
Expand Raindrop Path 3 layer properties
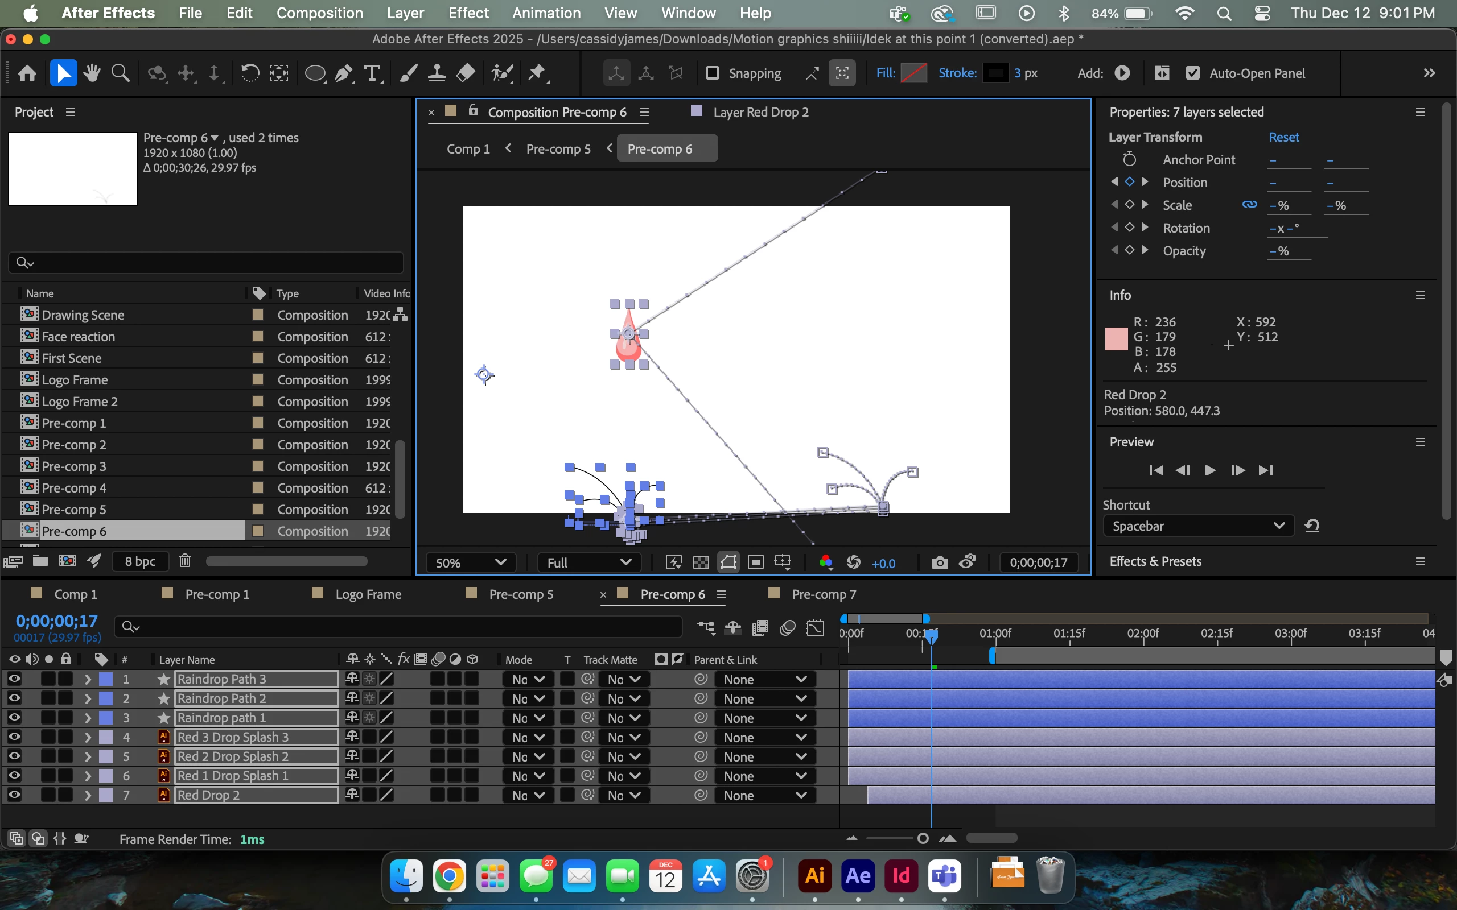88,680
